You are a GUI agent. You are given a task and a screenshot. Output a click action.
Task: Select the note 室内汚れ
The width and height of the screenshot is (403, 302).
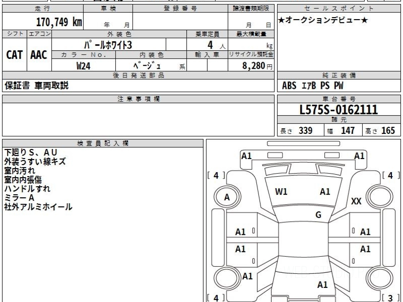(20, 170)
